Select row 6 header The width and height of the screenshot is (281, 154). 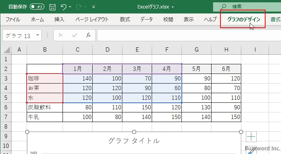coord(6,107)
